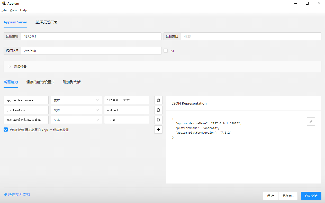
Task: Edit the raw JSON representation
Action: (311, 122)
